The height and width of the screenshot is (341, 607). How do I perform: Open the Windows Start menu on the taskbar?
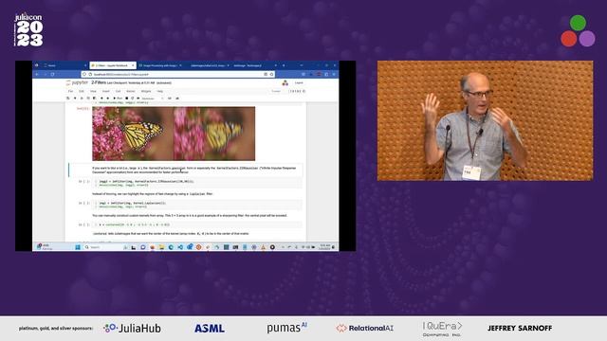(78, 247)
